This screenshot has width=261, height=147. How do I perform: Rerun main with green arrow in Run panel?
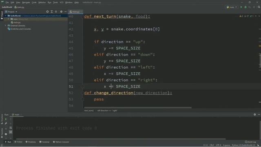pos(6,119)
